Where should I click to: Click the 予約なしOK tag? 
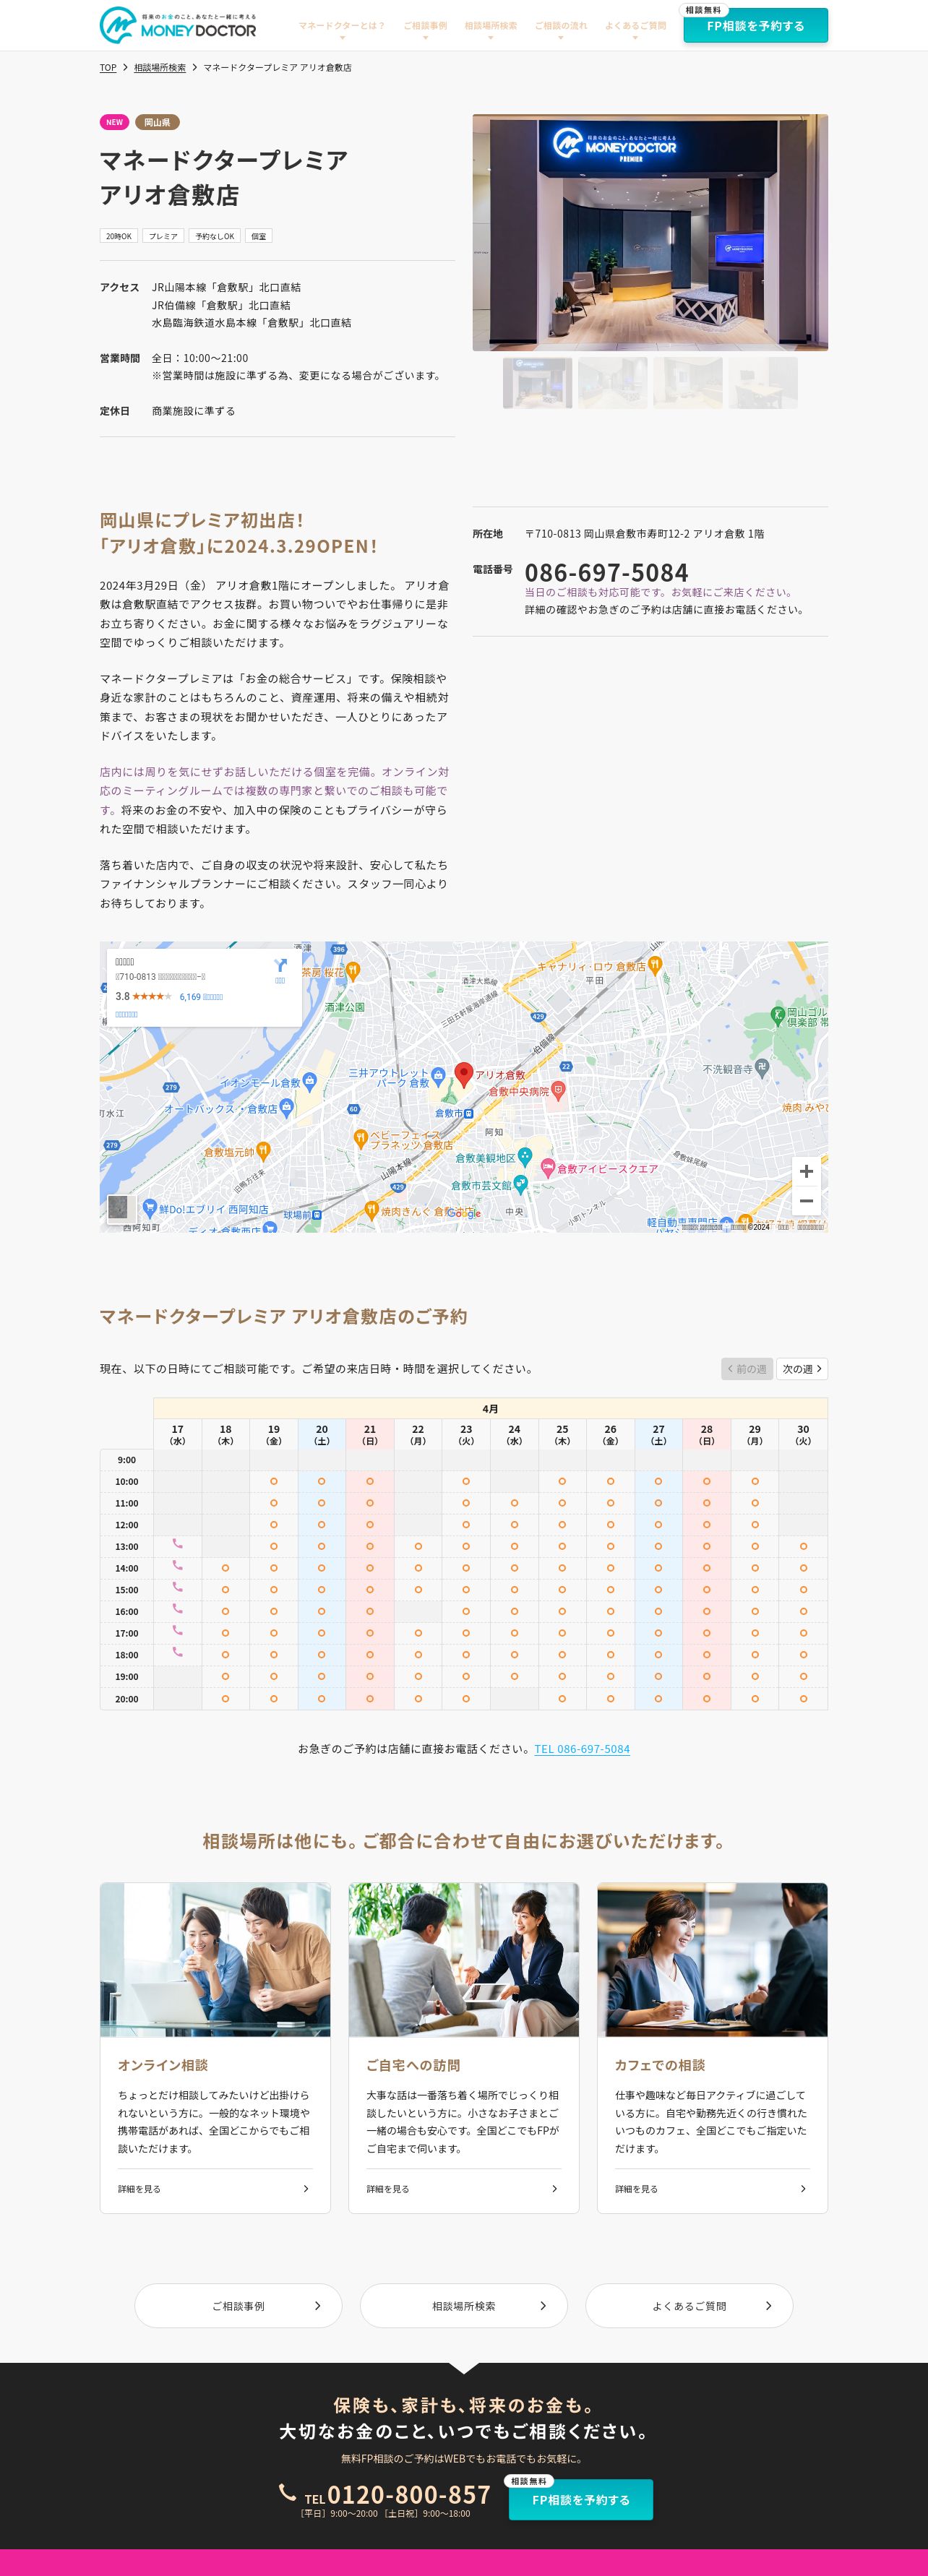pyautogui.click(x=215, y=236)
